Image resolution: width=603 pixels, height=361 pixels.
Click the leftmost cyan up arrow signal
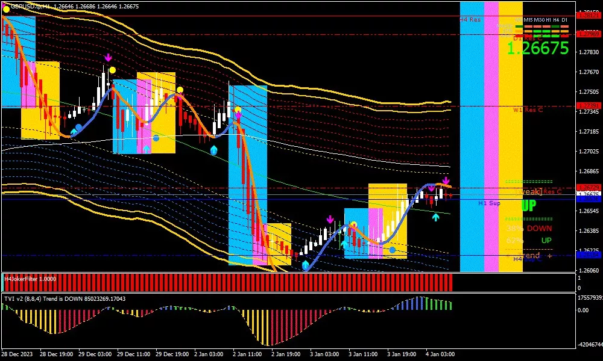pyautogui.click(x=73, y=131)
